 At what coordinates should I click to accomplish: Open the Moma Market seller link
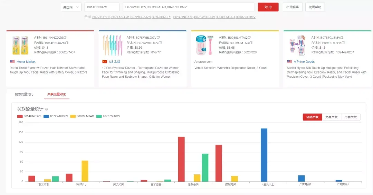pyautogui.click(x=26, y=61)
